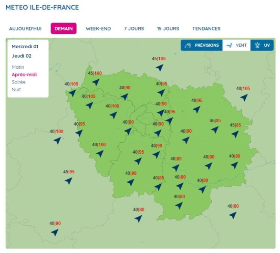Open the Aujourd'hui tab

click(25, 29)
